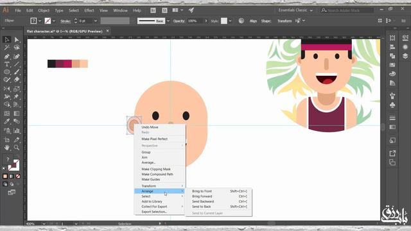
Task: Close the flat character.ai tab
Action: (107, 31)
